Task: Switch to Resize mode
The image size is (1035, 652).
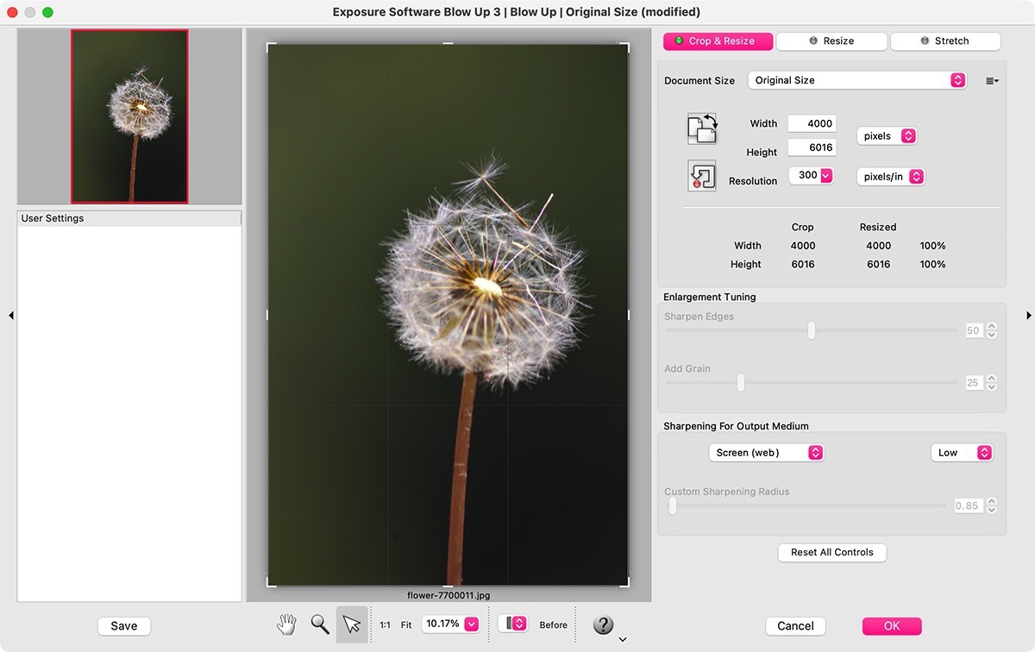Action: coord(831,41)
